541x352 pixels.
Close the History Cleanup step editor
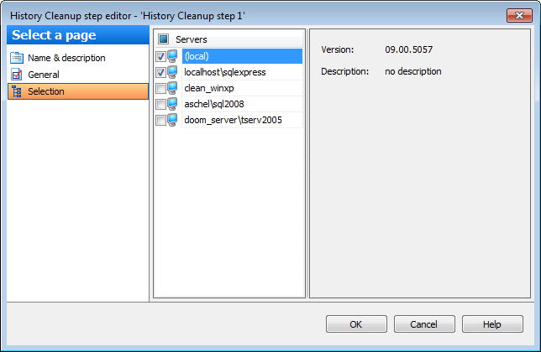[519, 15]
